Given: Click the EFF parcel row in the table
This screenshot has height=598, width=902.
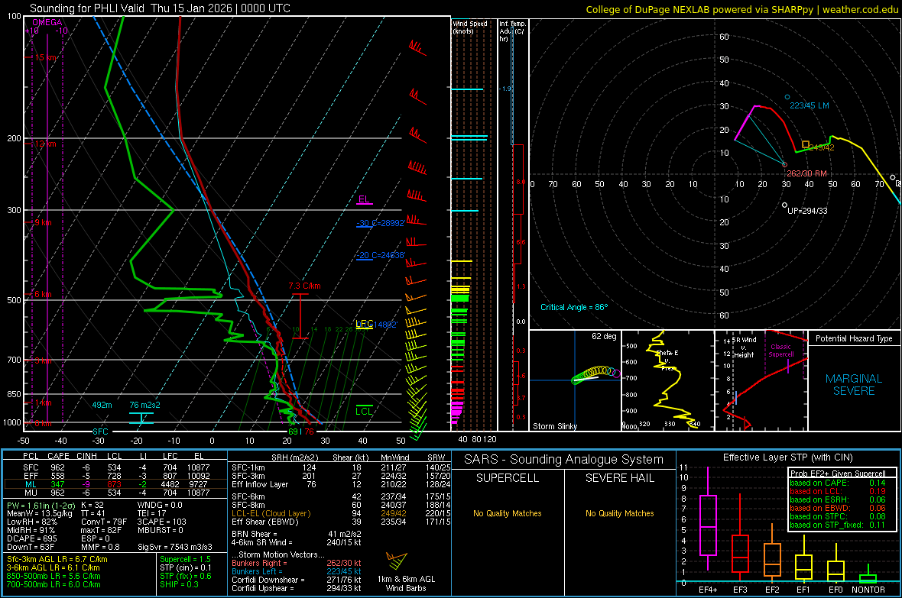Looking at the screenshot, I should 115,476.
